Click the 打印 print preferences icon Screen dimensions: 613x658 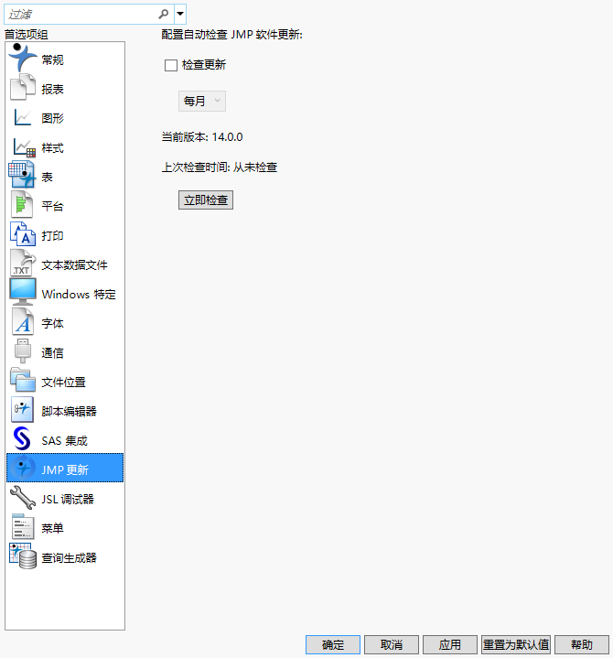click(23, 234)
